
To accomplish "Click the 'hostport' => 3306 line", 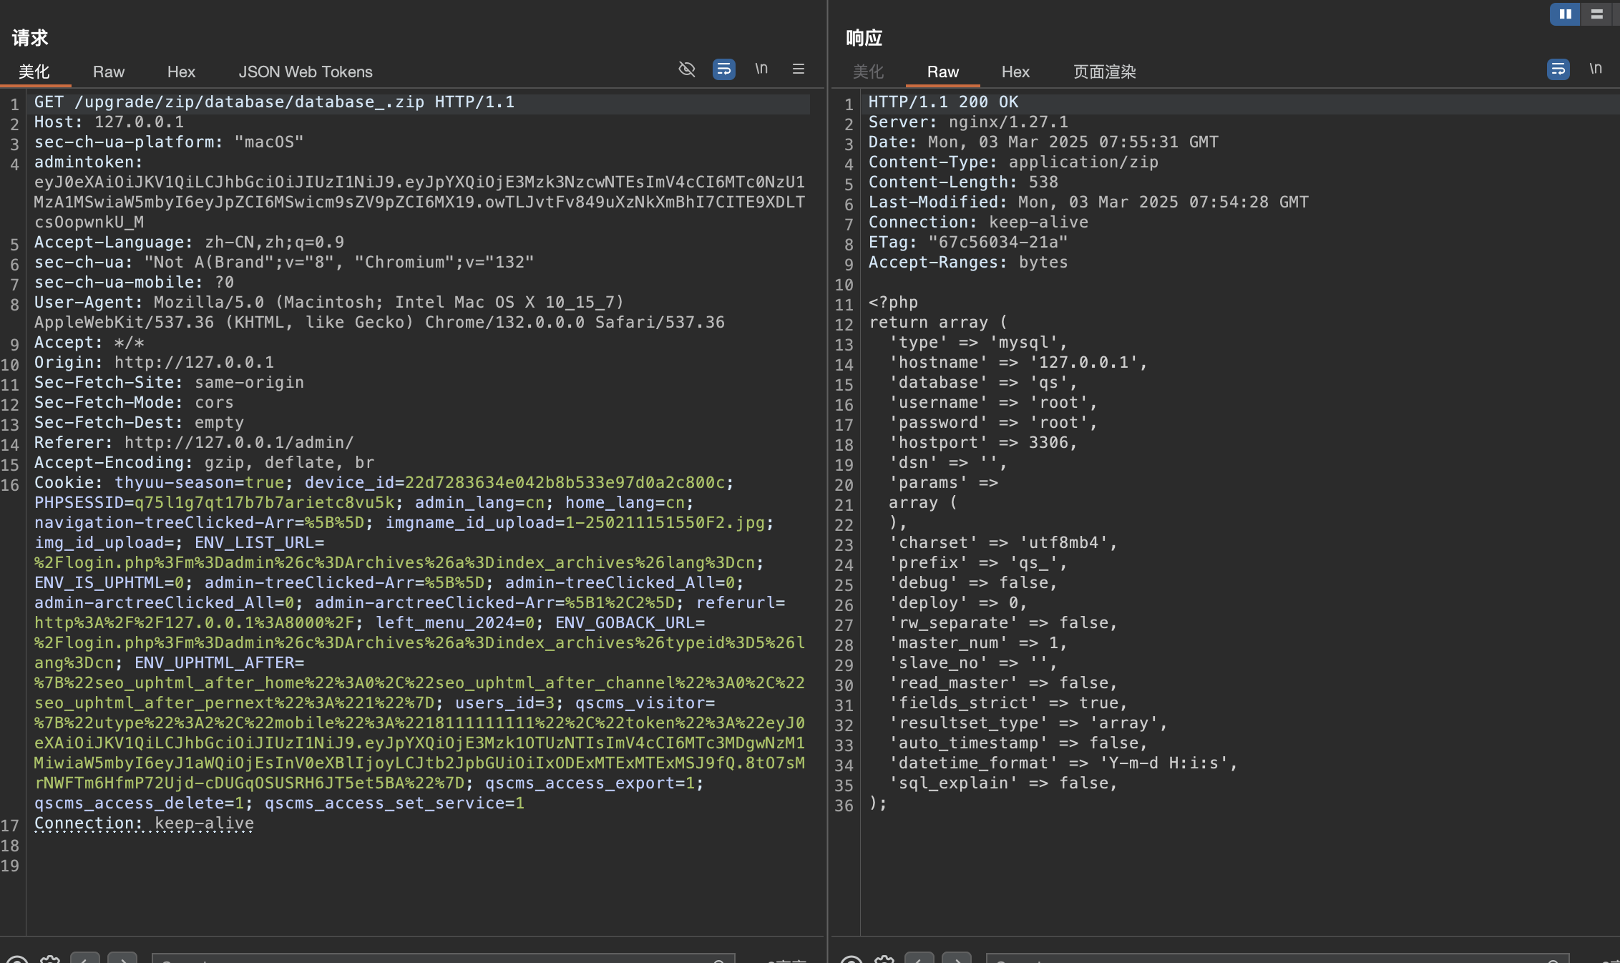I will click(x=983, y=443).
